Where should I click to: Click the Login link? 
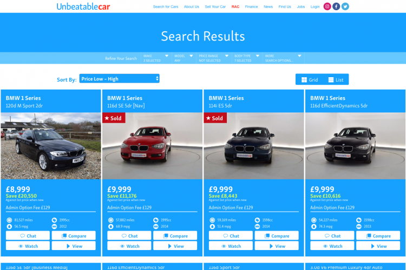pyautogui.click(x=315, y=6)
